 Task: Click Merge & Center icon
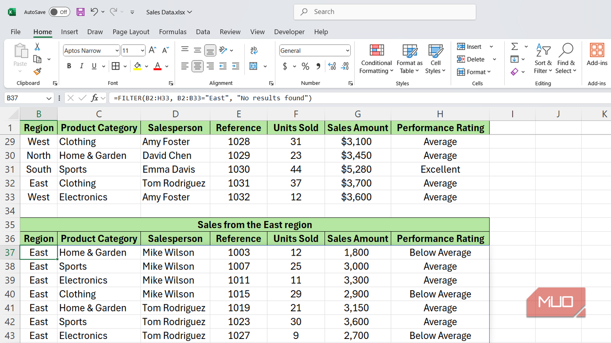tap(253, 66)
